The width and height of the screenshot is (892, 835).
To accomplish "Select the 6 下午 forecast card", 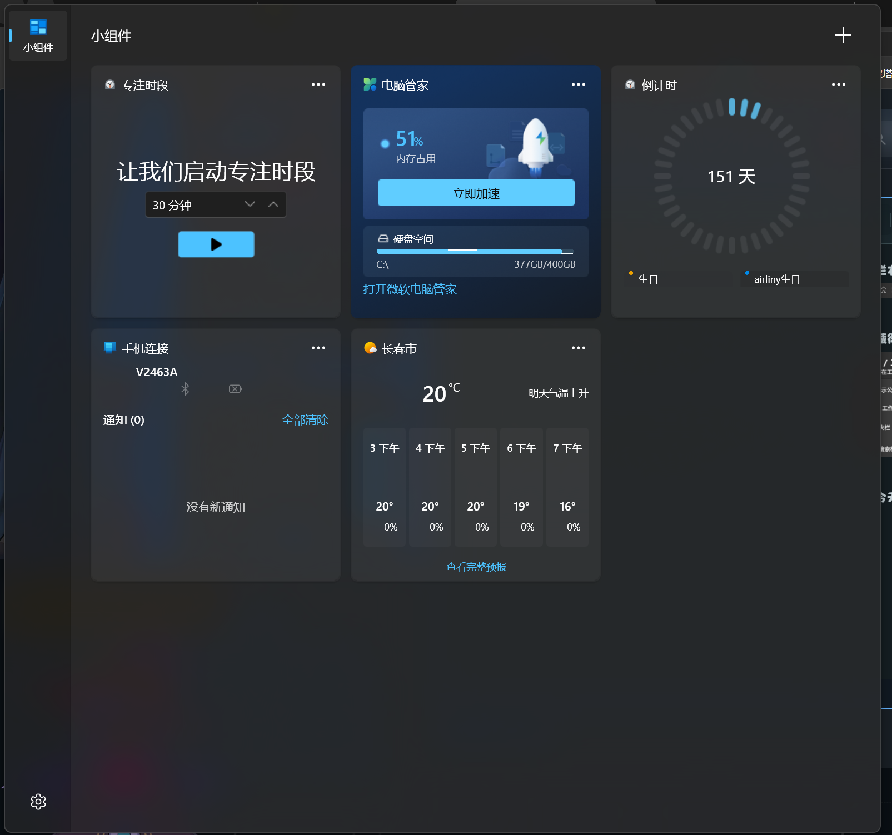I will click(x=521, y=487).
